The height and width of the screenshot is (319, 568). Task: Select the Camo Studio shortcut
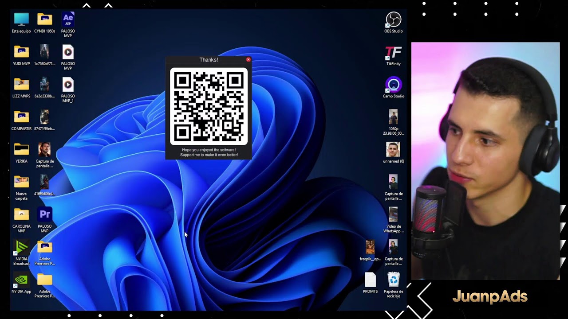[394, 88]
